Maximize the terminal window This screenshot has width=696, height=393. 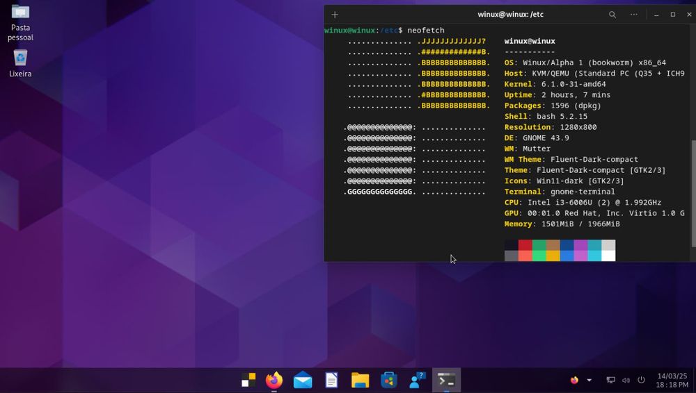pyautogui.click(x=673, y=15)
